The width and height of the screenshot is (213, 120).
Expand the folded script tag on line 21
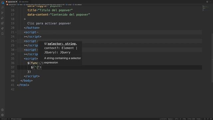[x=16, y=32]
